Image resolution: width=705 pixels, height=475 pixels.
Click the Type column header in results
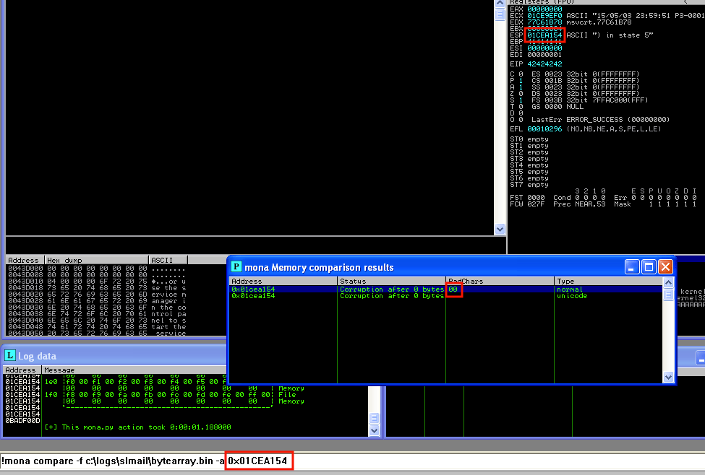(x=607, y=281)
